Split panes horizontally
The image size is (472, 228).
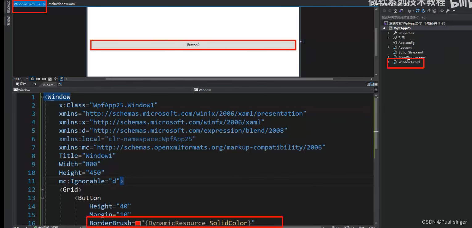tap(372, 84)
